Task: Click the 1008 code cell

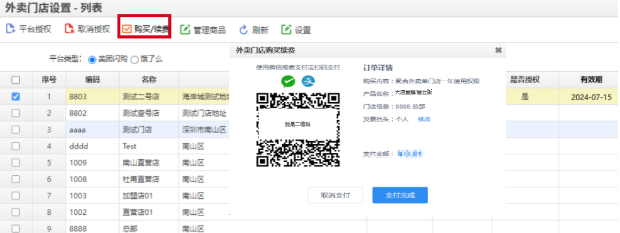Action: [92, 179]
